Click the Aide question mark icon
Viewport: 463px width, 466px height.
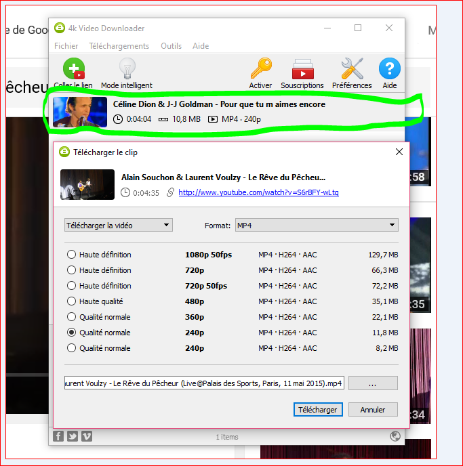click(390, 68)
